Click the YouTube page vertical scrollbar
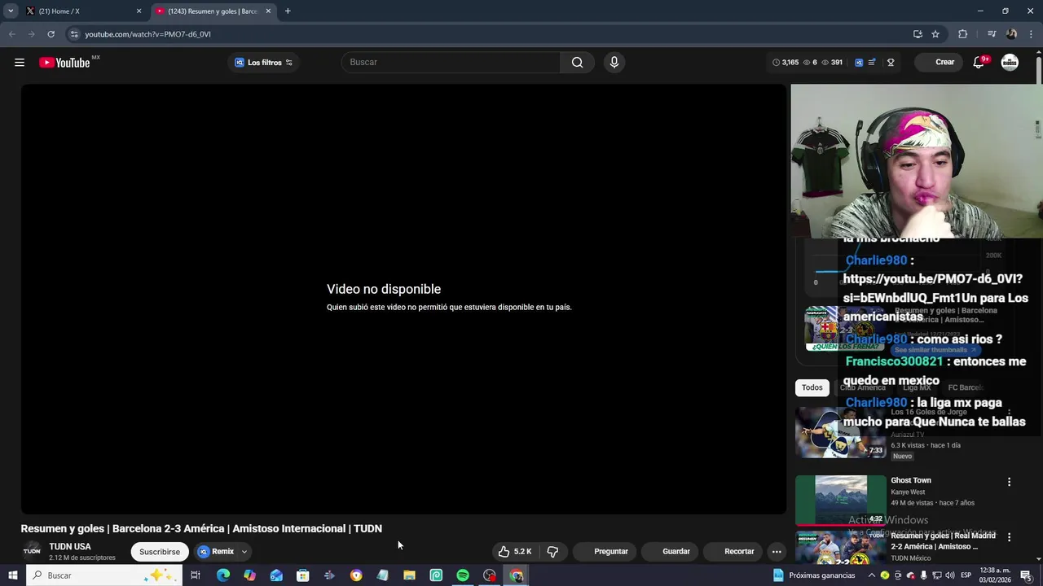This screenshot has height=586, width=1043. [1038, 69]
